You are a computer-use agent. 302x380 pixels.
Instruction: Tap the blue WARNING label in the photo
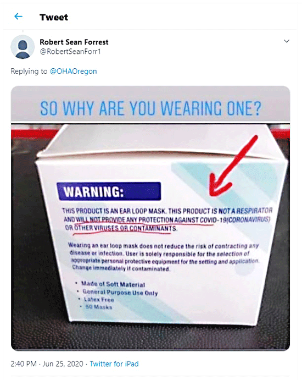pyautogui.click(x=109, y=191)
